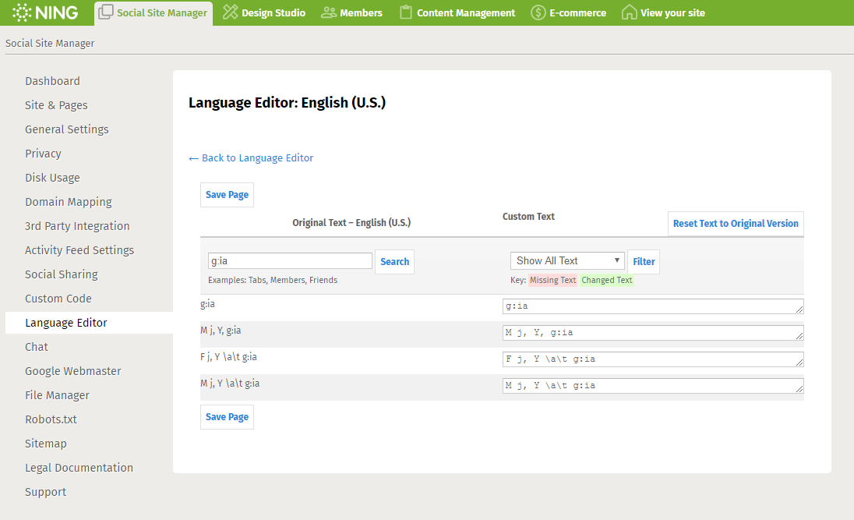Screen dimensions: 854x520
Task: Click the Original Text – English (U.S.) header
Action: 351,222
